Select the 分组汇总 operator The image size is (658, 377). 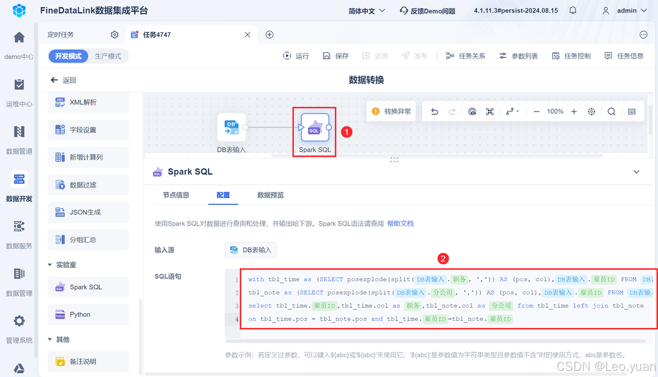(88, 240)
